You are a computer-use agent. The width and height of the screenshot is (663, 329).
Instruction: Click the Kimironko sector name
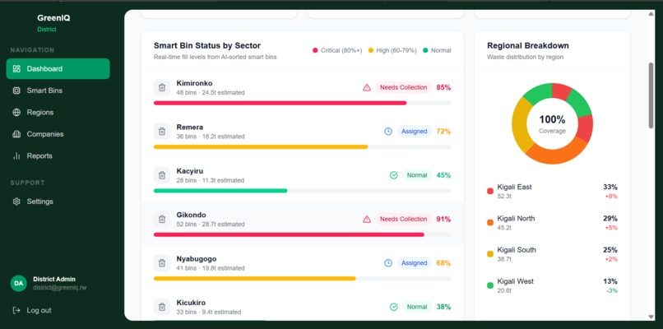coord(194,83)
